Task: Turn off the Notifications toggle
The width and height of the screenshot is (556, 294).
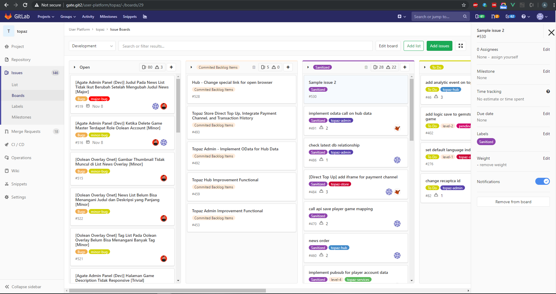Action: pos(542,181)
